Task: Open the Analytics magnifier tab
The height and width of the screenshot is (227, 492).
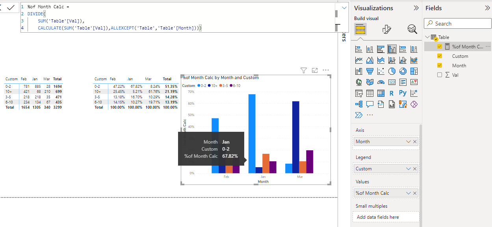Action: [412, 29]
